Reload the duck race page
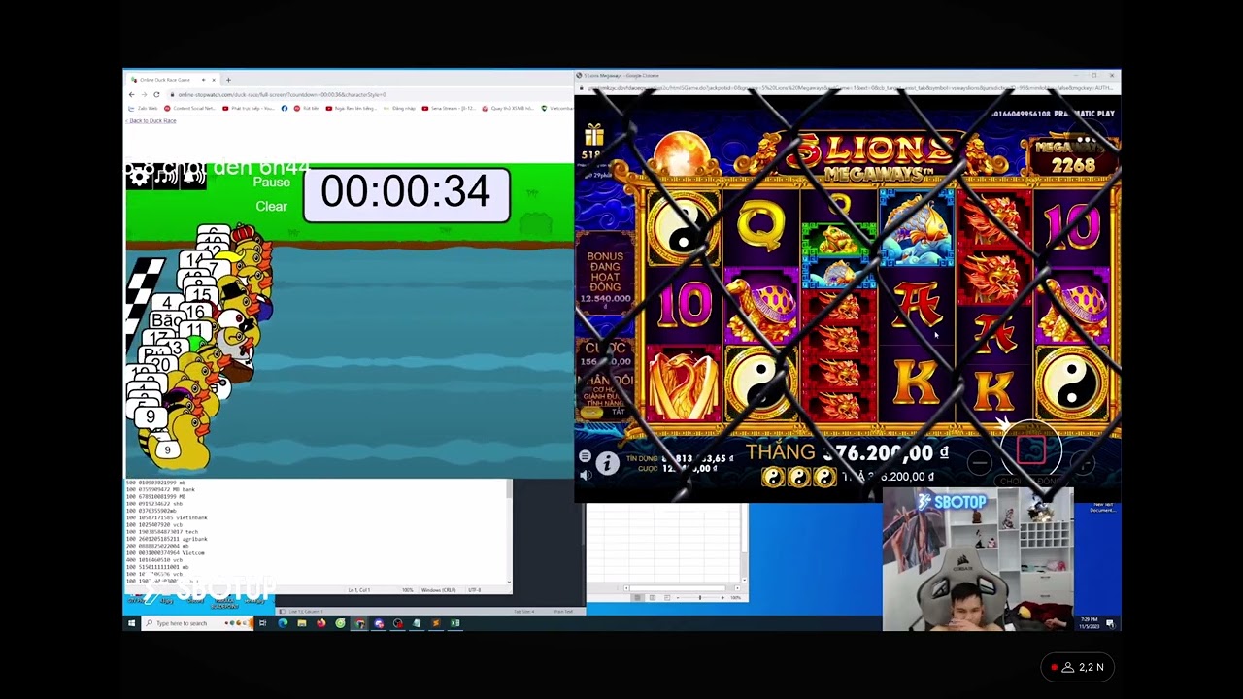1243x699 pixels. (x=156, y=94)
